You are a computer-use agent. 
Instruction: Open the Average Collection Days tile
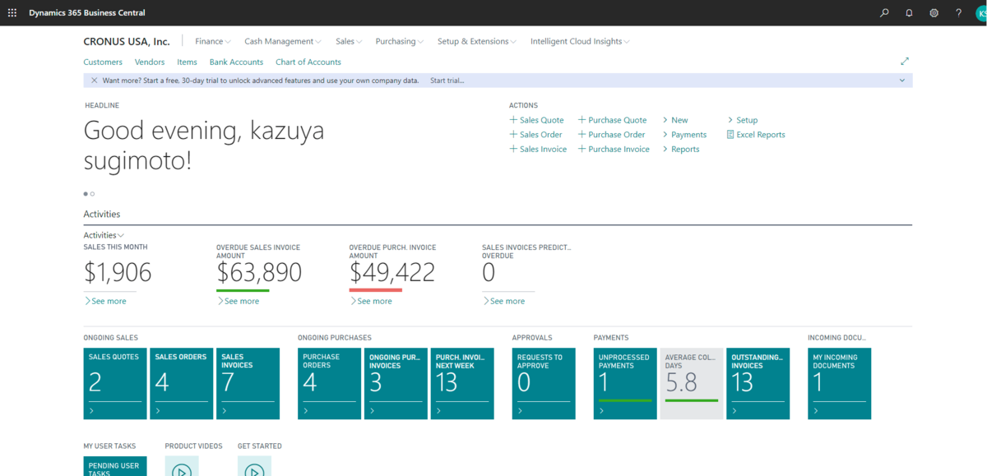692,384
